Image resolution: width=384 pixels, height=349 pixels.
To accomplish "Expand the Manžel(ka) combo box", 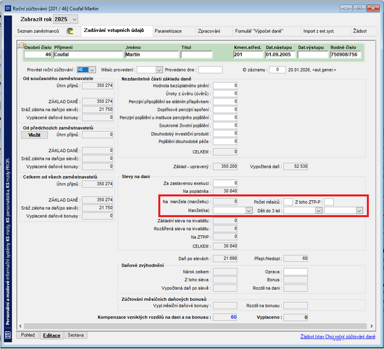I will point(249,211).
